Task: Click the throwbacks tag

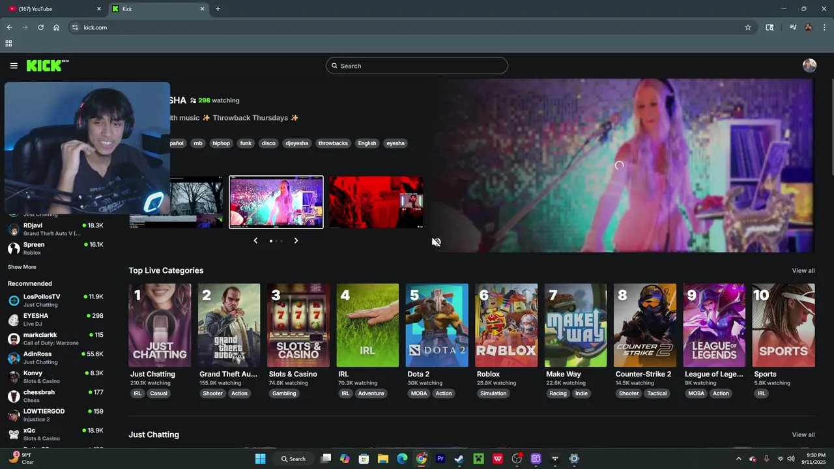Action: tap(333, 143)
